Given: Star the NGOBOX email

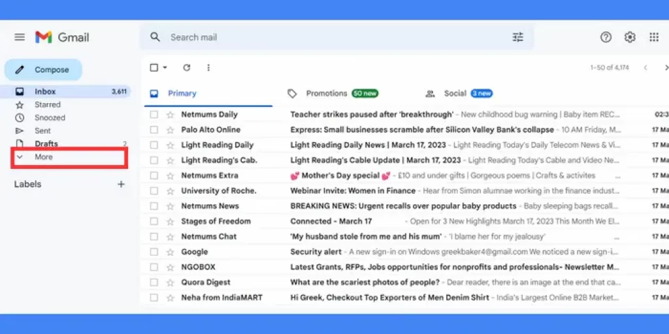Looking at the screenshot, I should [171, 267].
